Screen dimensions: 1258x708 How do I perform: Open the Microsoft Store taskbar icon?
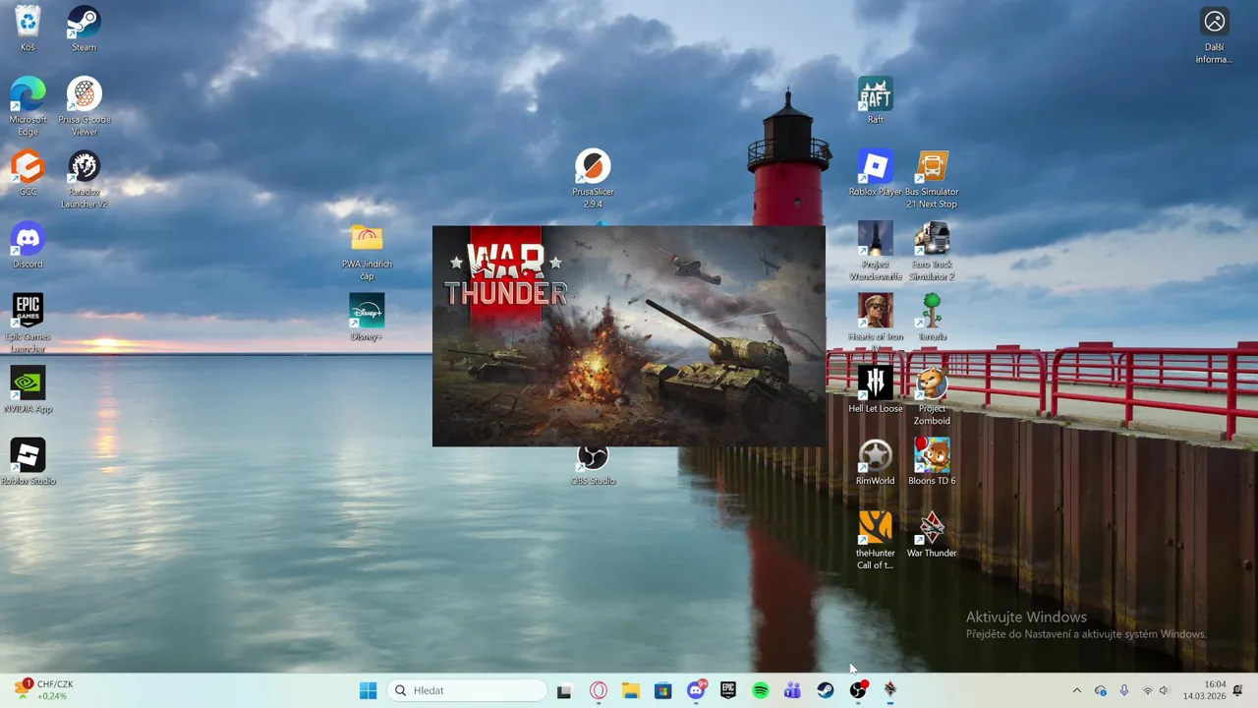click(x=662, y=690)
